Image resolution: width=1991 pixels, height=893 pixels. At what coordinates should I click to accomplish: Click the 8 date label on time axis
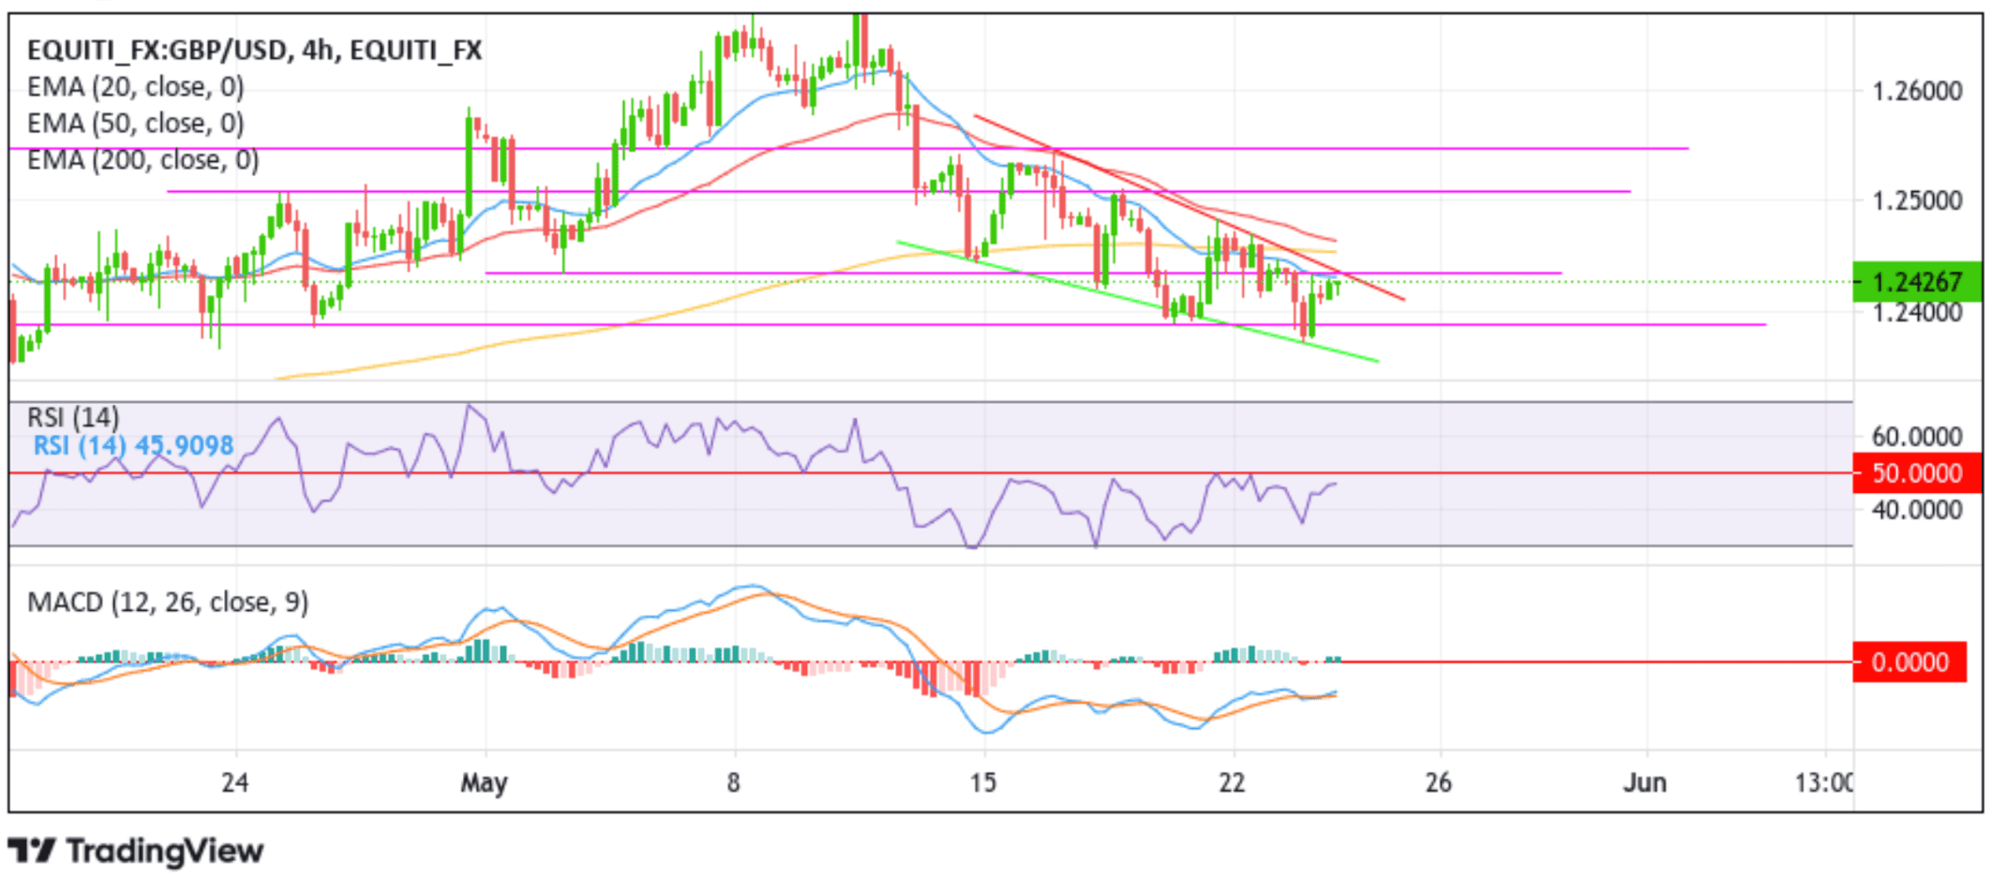coord(733,782)
